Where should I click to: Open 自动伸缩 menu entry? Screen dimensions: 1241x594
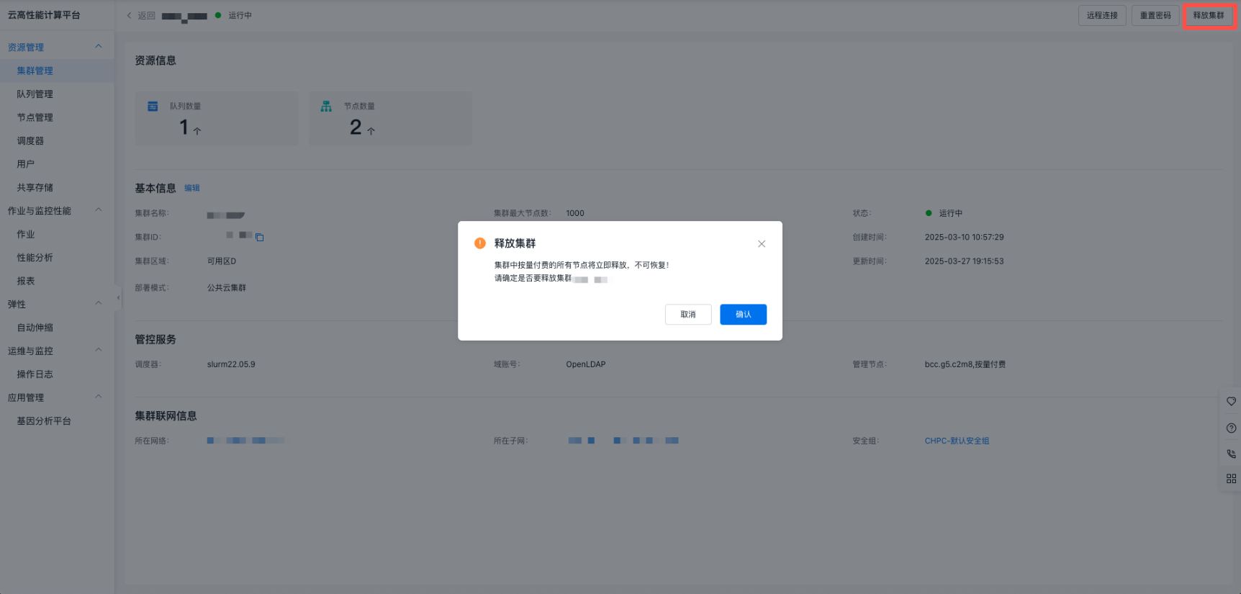click(x=57, y=328)
